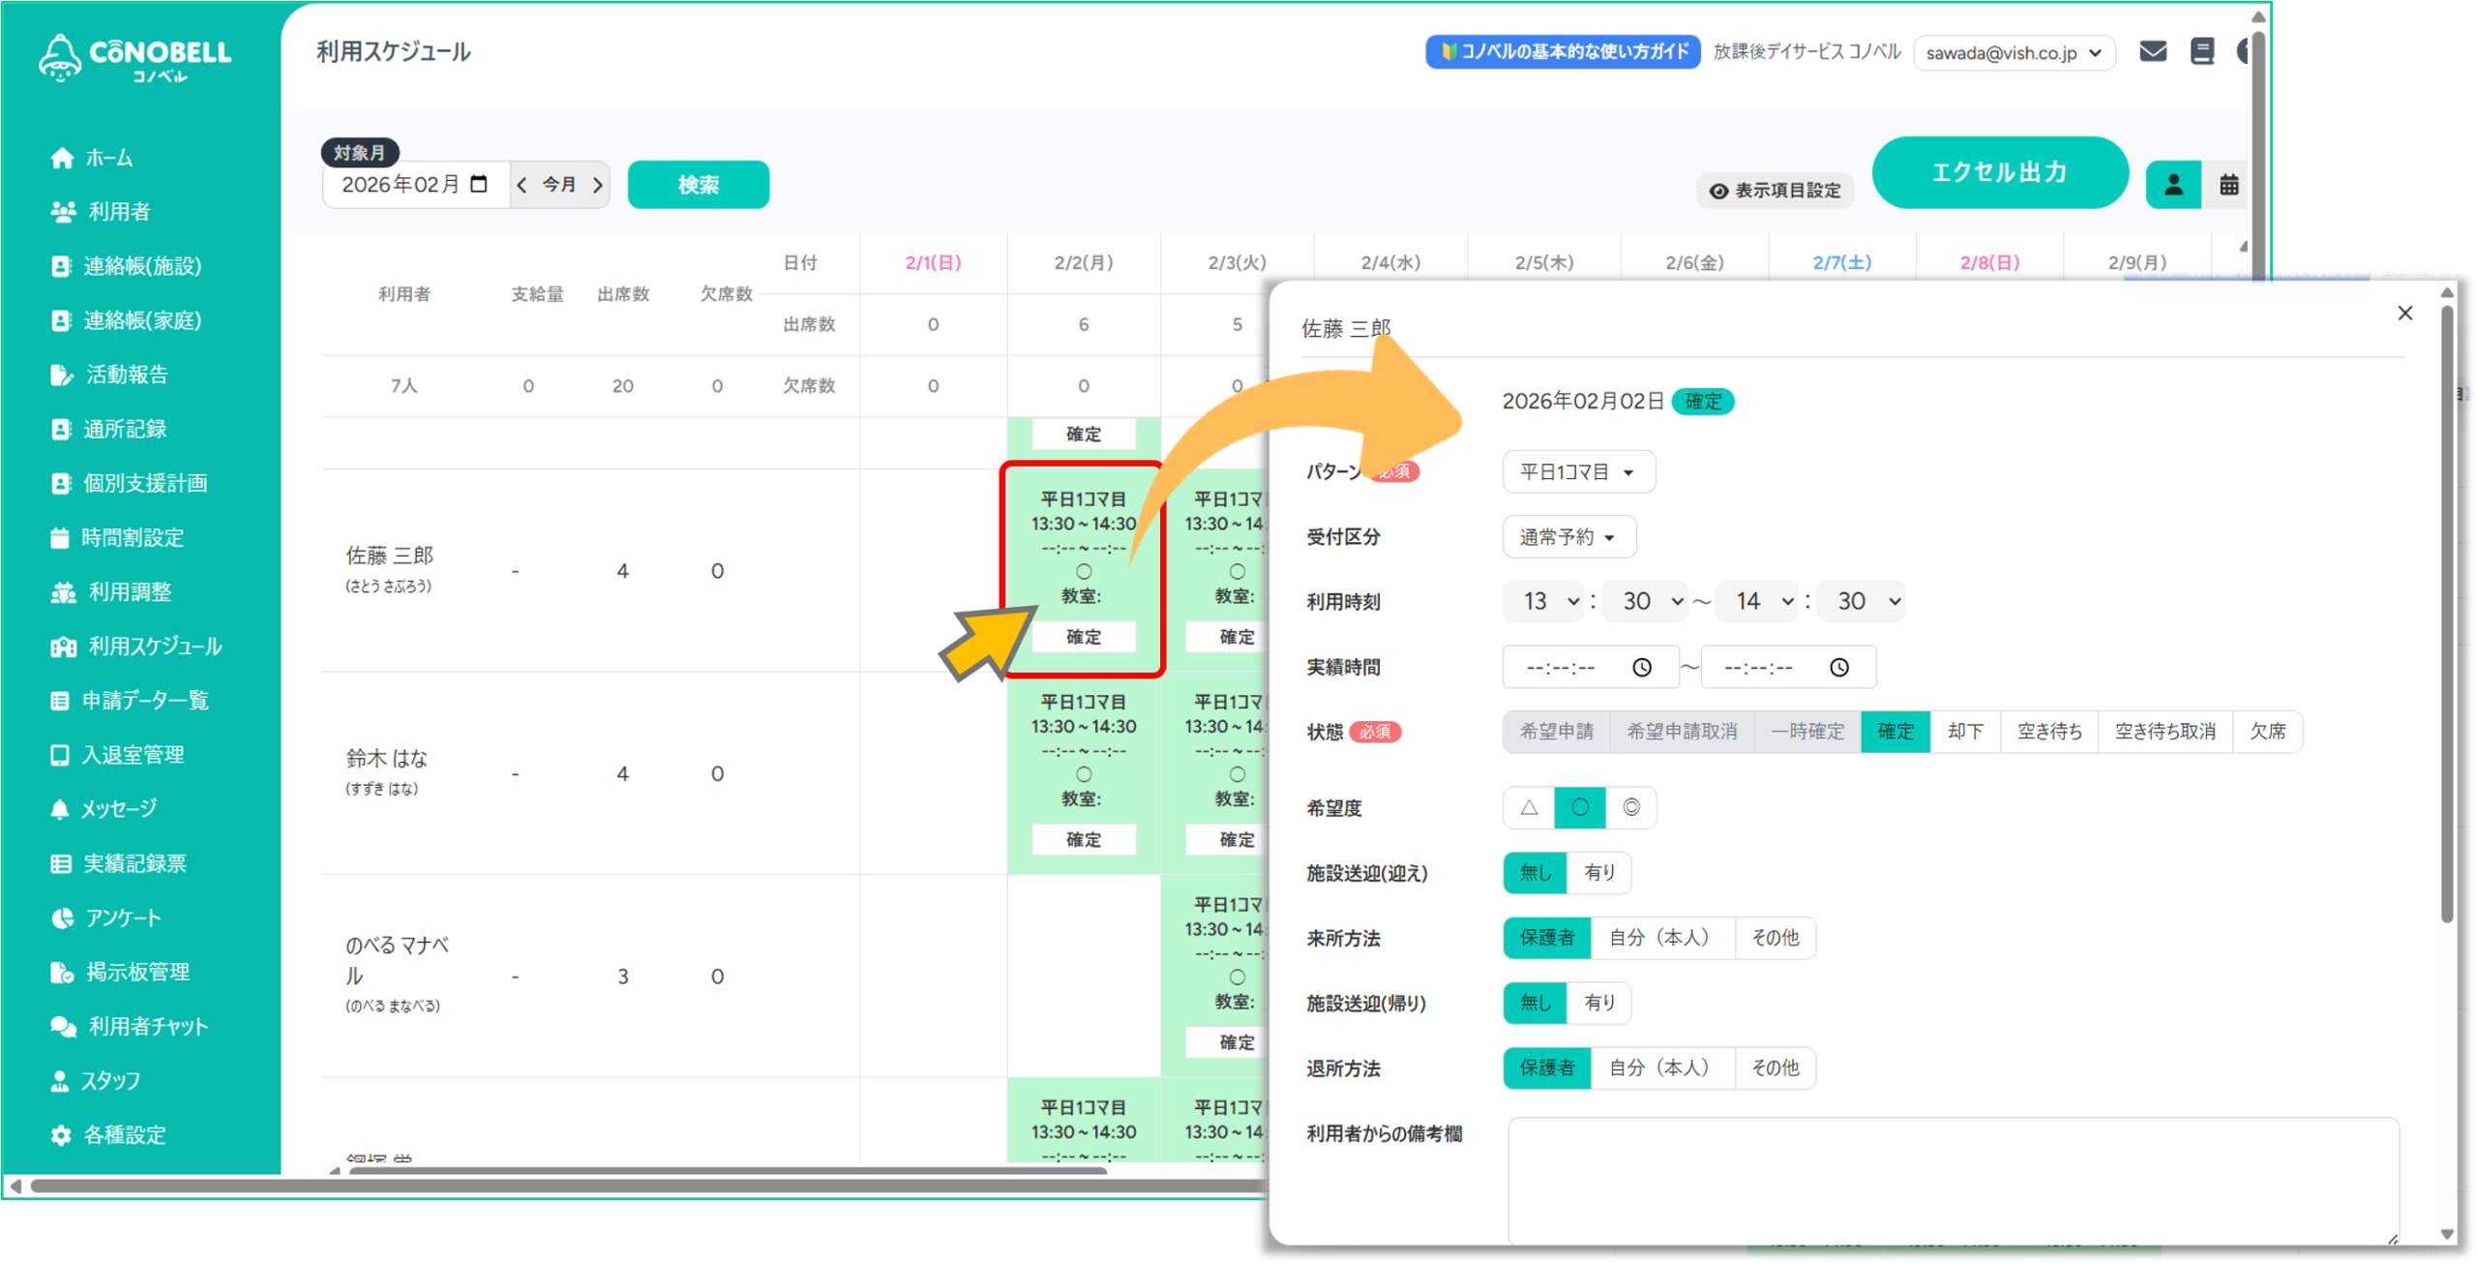This screenshot has width=2477, height=1264.
Task: Set status to 欠席
Action: coord(2267,732)
